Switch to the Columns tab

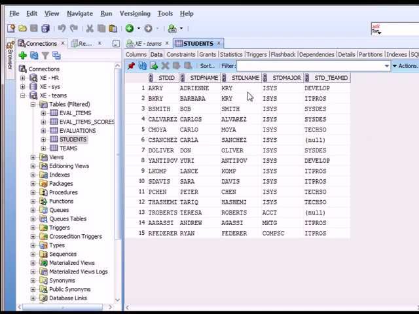click(136, 54)
